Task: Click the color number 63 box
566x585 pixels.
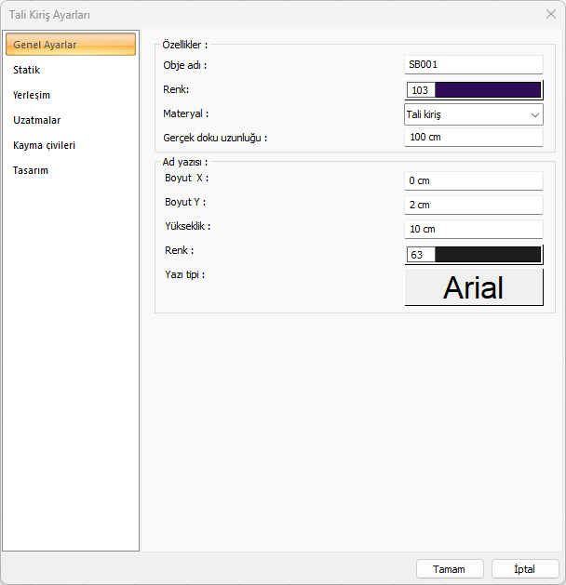Action: pyautogui.click(x=420, y=254)
